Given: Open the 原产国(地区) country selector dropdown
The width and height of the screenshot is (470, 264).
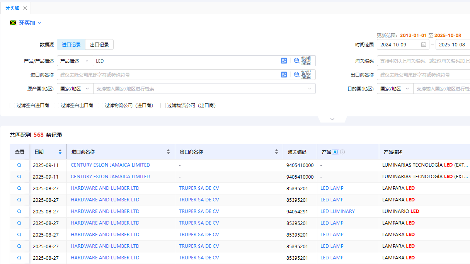Looking at the screenshot, I should tap(74, 89).
